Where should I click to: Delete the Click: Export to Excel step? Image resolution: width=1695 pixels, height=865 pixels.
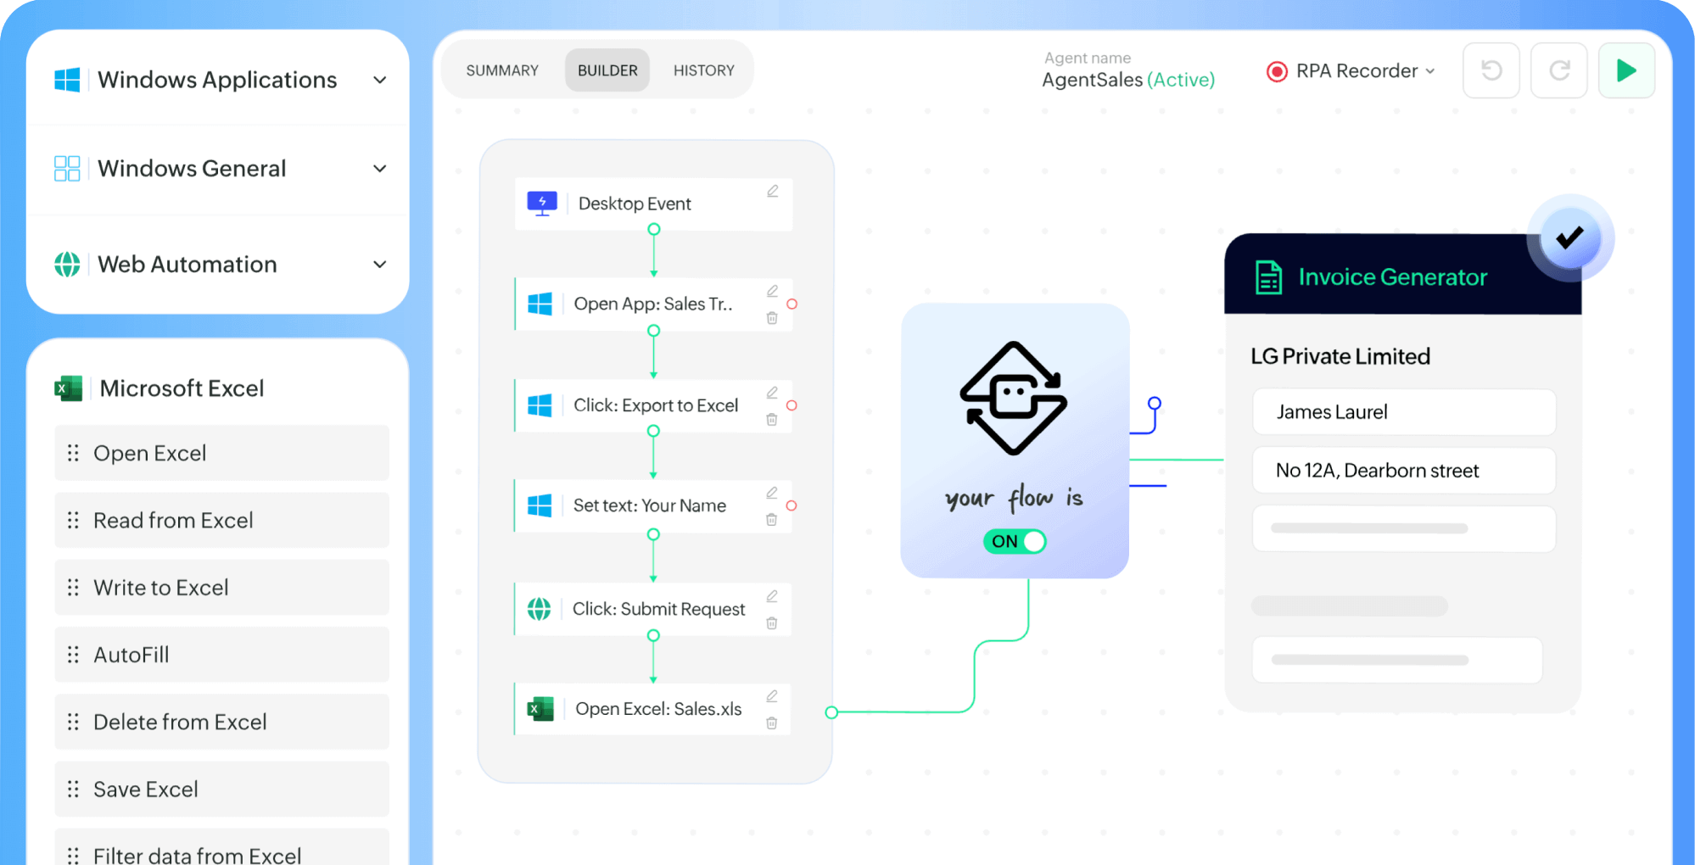coord(772,418)
